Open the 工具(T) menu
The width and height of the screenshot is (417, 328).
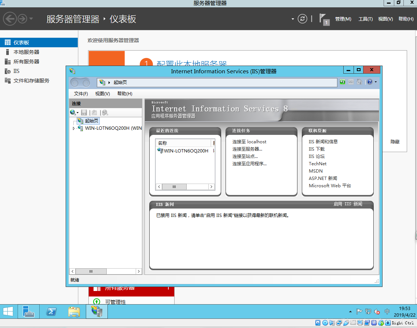coord(365,19)
